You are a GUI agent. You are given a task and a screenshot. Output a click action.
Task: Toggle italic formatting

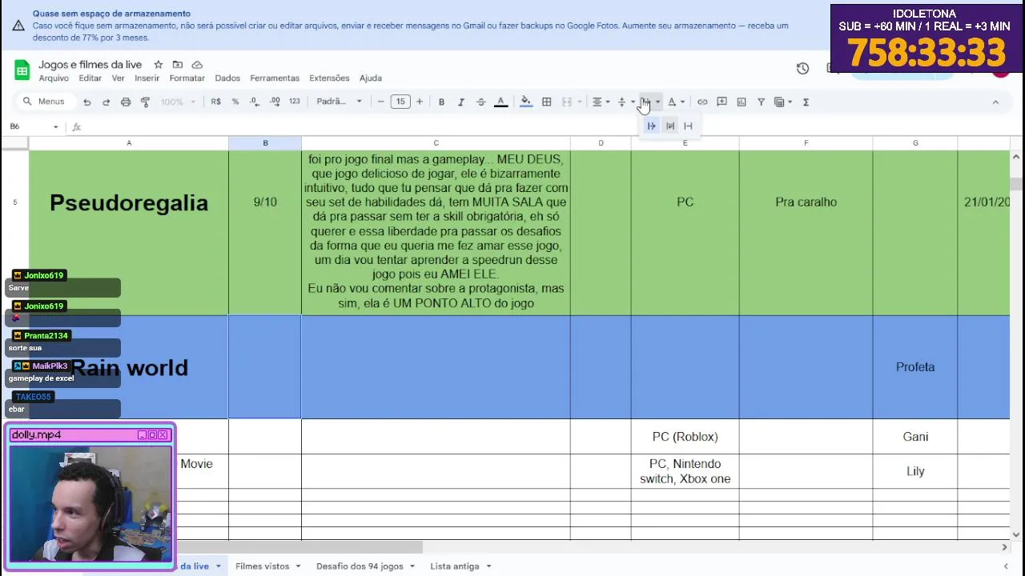point(461,102)
